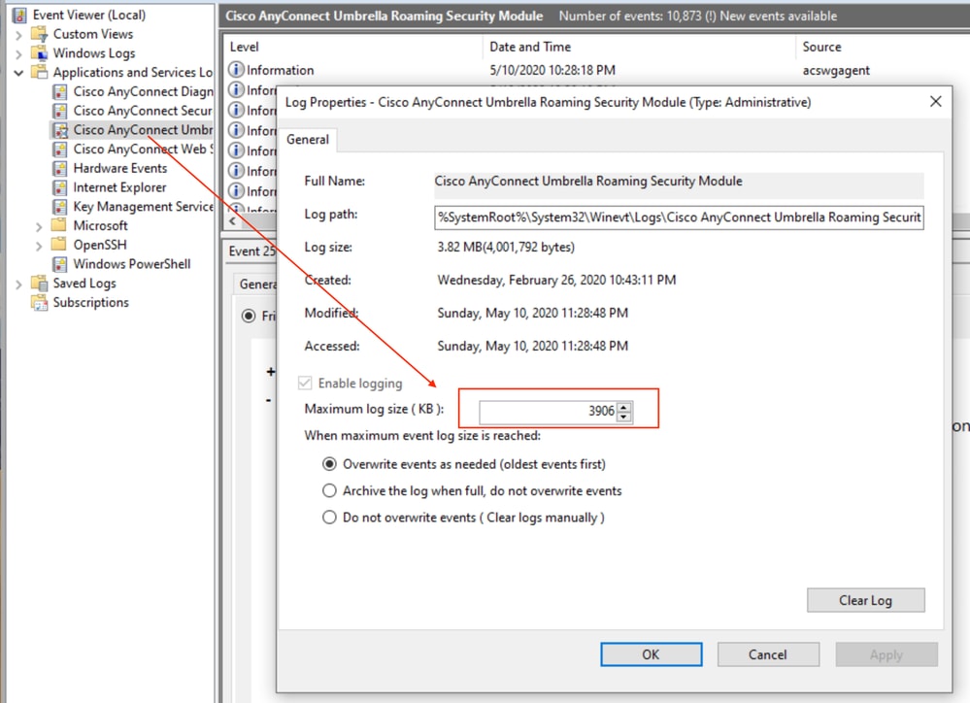Click the Subscriptions icon in tree
The height and width of the screenshot is (703, 970).
pyautogui.click(x=39, y=302)
